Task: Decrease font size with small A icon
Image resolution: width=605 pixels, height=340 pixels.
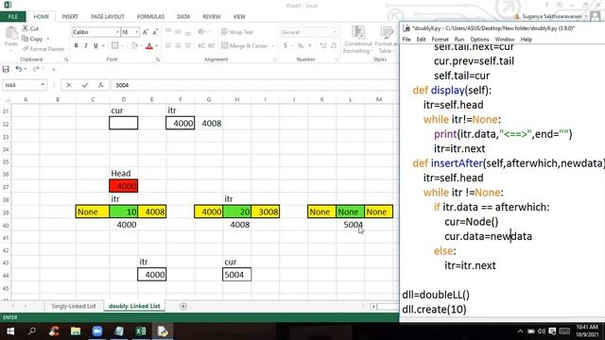Action: click(x=155, y=32)
